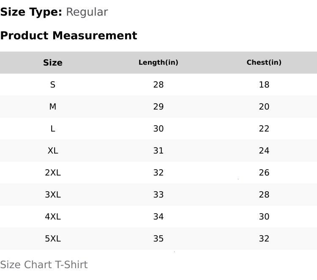The image size is (317, 280).
Task: Click the chest value 26 for 2XL
Action: coord(264,173)
